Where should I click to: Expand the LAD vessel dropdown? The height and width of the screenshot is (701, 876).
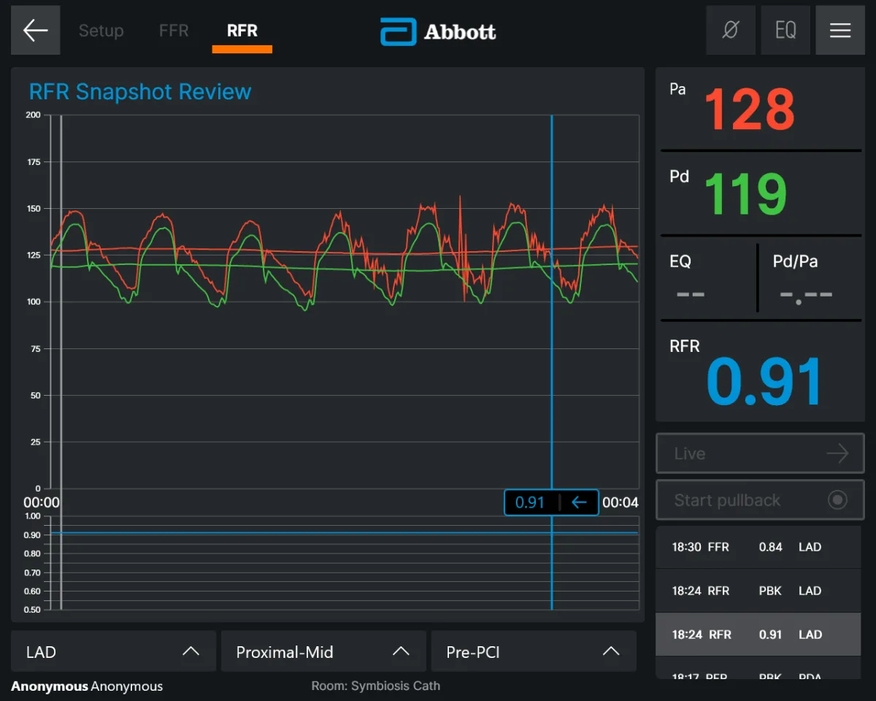coord(113,651)
